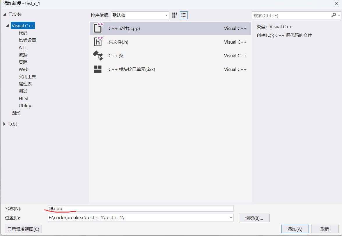This screenshot has width=342, height=236.
Task: Collapse the 已安装 tree node
Action: [x=5, y=14]
